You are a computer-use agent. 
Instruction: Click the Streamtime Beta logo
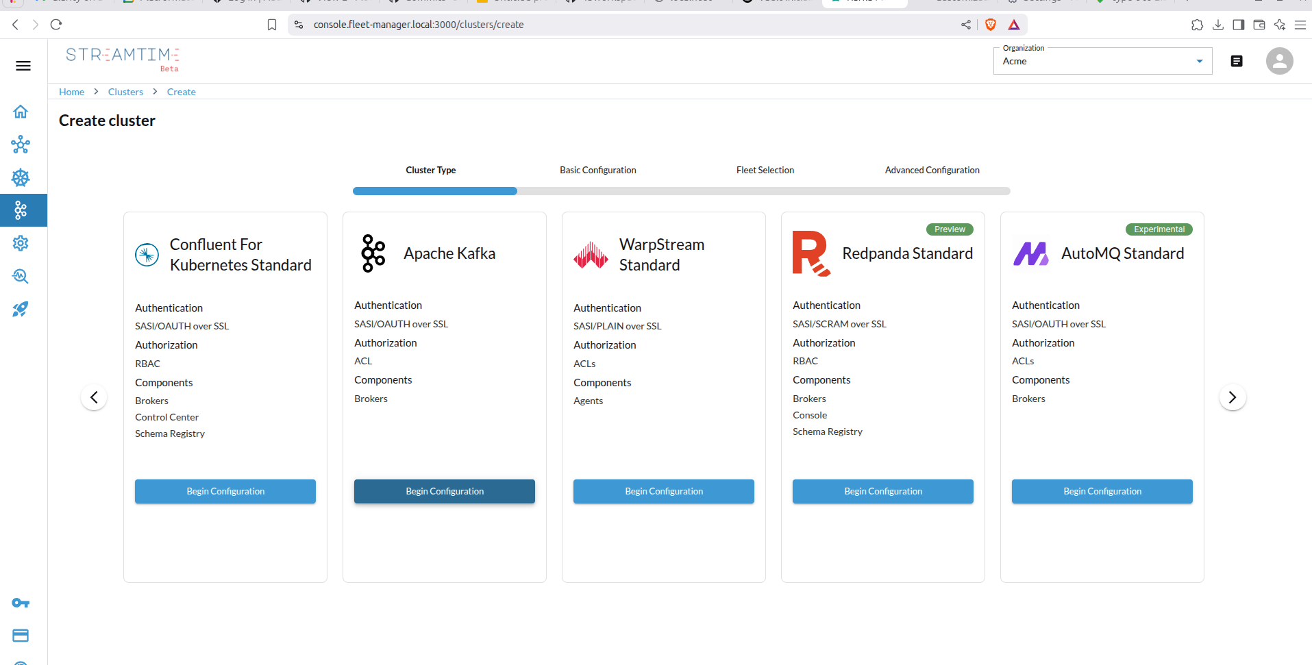tap(123, 58)
